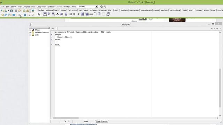Open the Tools menu
Screen dimensions: 223x125
(x=60, y=7)
